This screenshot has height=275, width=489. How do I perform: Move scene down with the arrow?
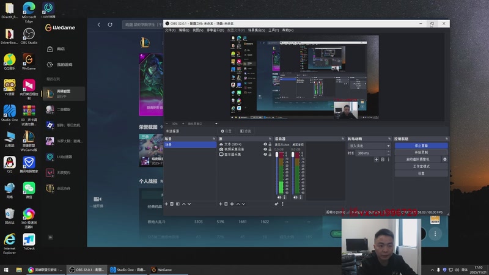pos(189,204)
